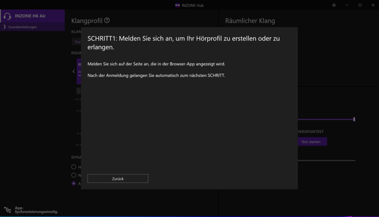Open the Klangprofil preset dropdown
Screen dimensions: 379x217
pyautogui.click(x=77, y=42)
